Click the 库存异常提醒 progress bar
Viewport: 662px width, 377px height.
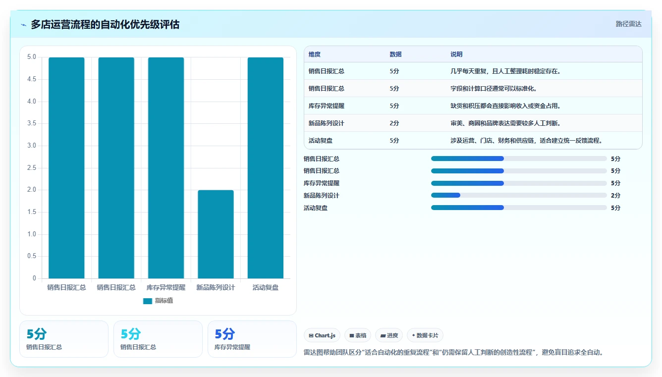tap(519, 183)
